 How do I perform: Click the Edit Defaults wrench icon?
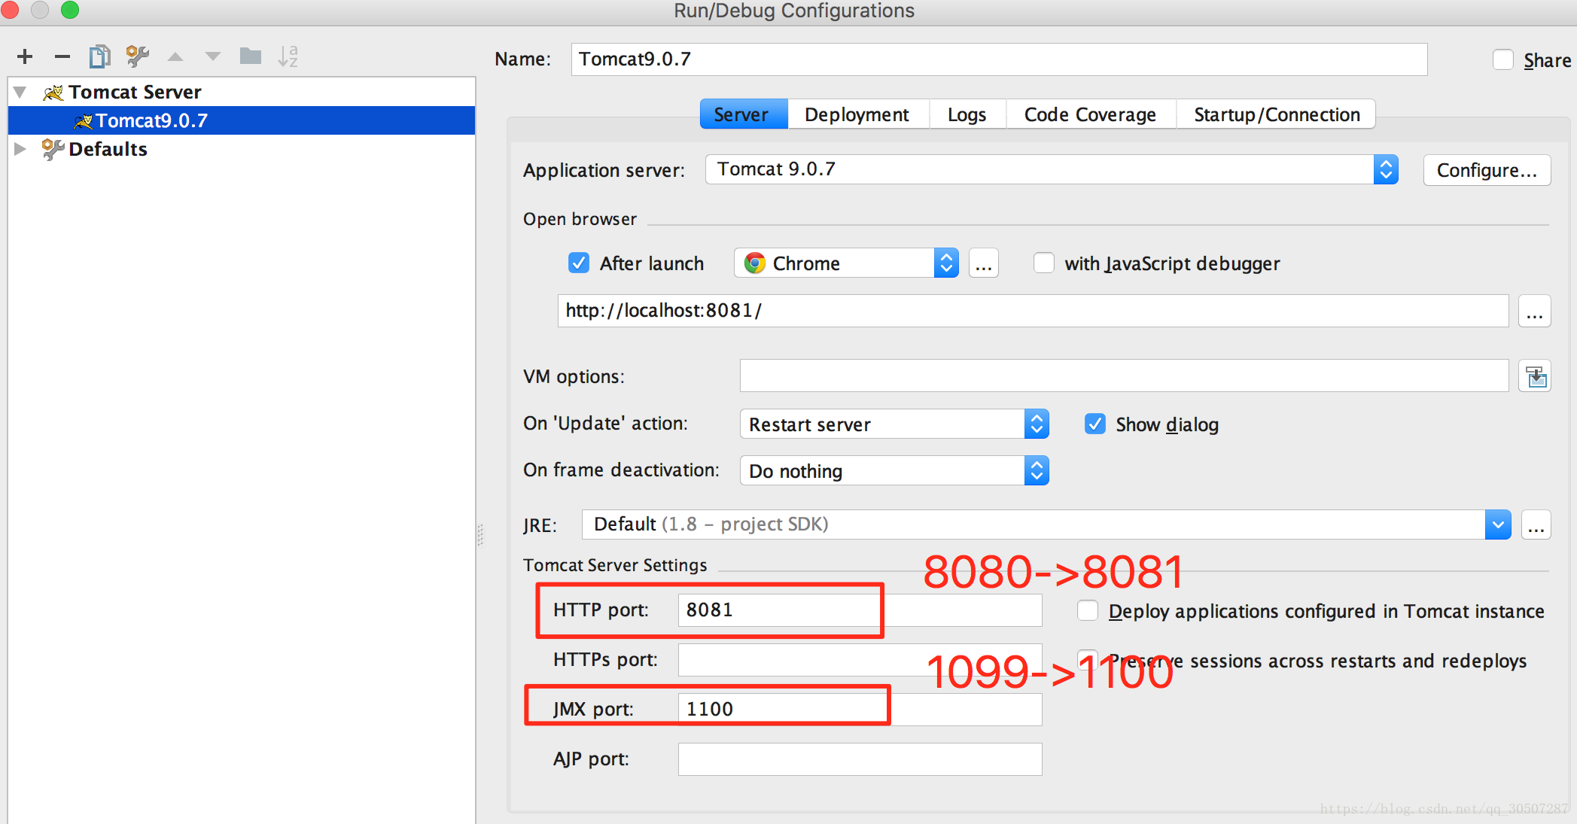point(137,56)
